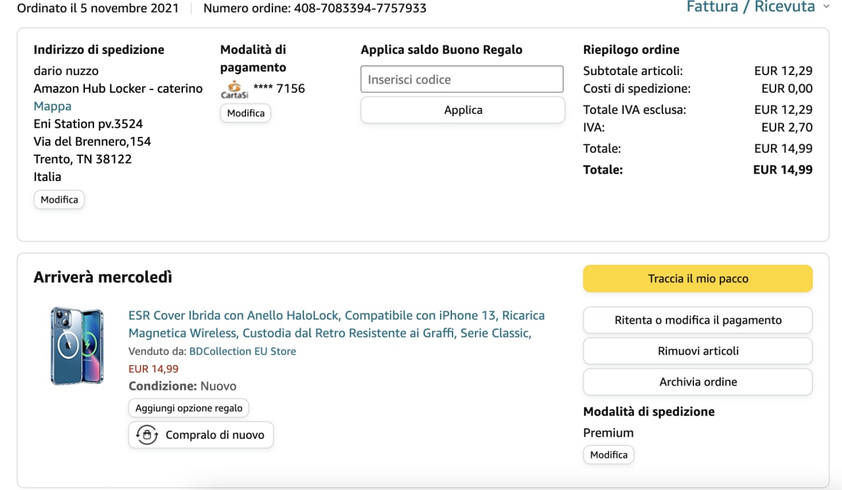Click the gift card code input field
842x490 pixels.
tap(462, 80)
